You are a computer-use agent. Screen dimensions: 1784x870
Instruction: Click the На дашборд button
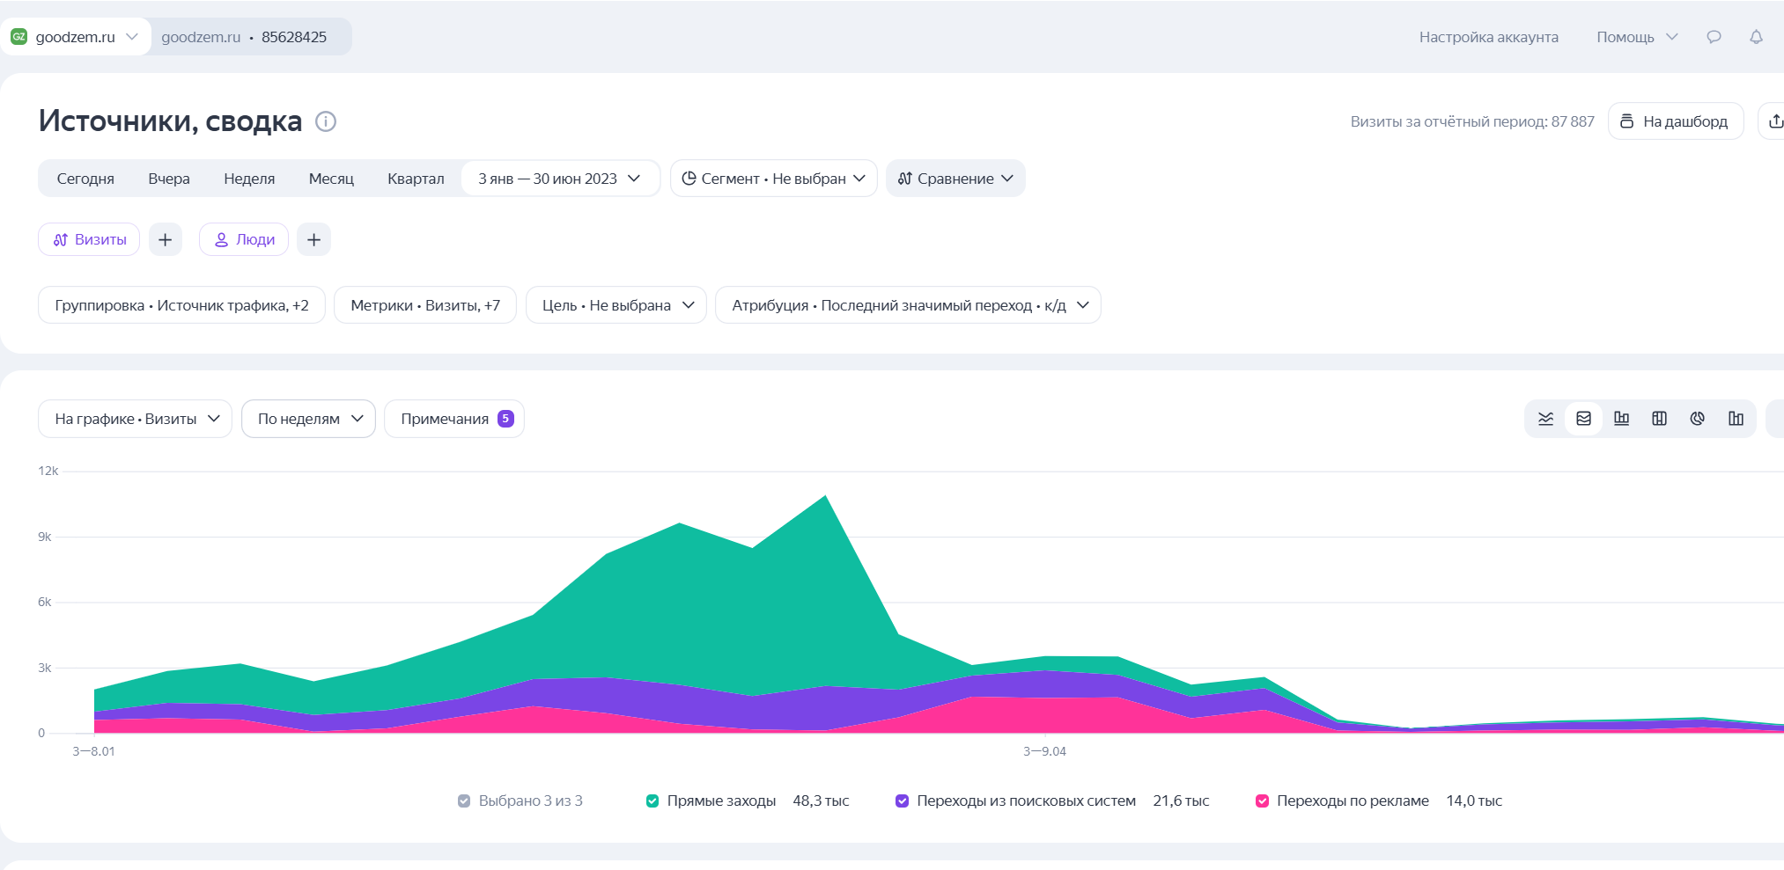click(1676, 121)
